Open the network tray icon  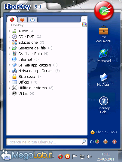coord(82,157)
